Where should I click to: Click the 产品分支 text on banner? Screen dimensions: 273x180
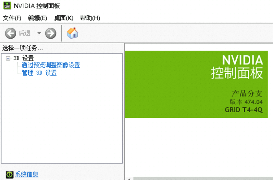(x=247, y=93)
